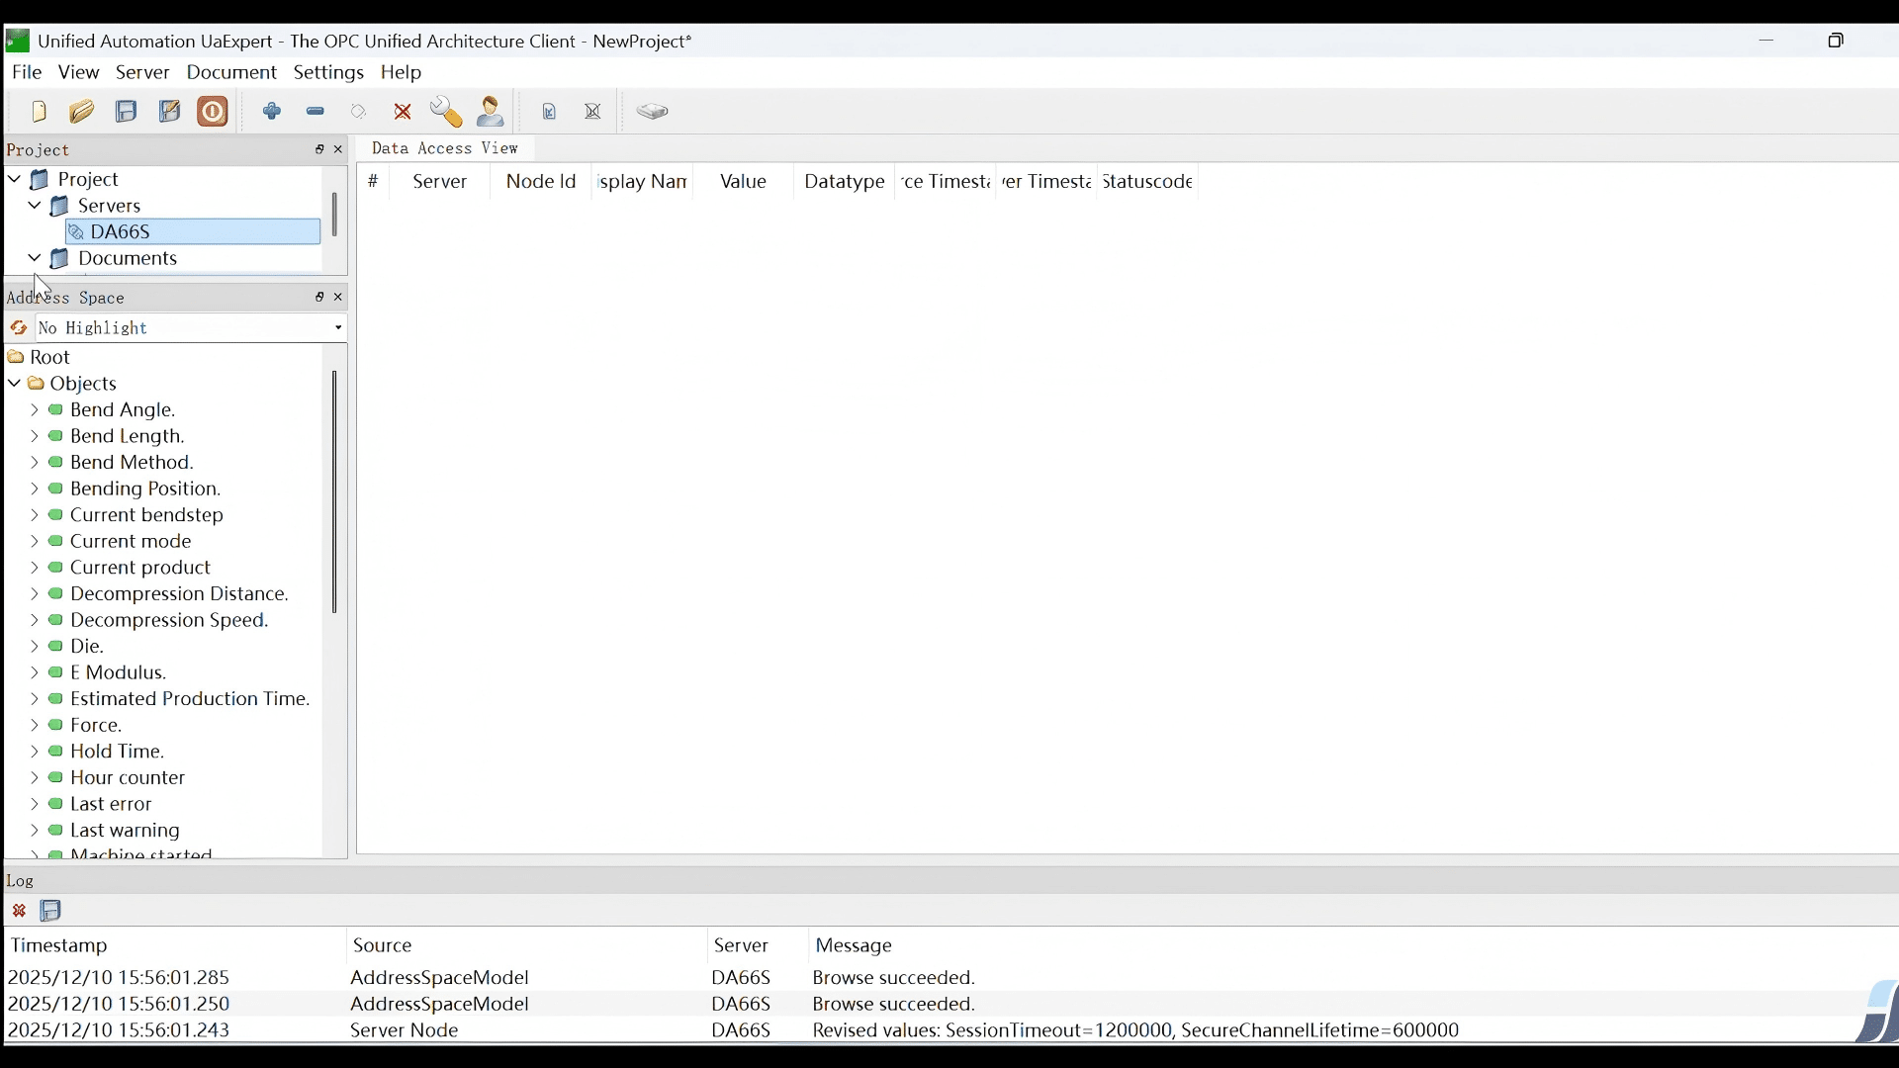This screenshot has height=1068, width=1899.
Task: Float the Project panel
Action: tap(319, 150)
